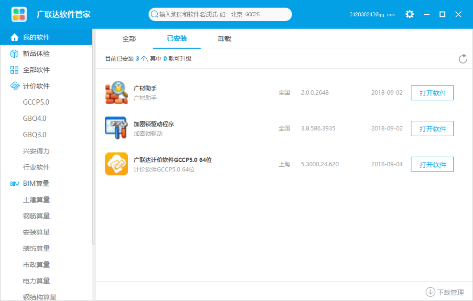Click the 广材助手 brick wall icon
Screen dimensions: 473x301
point(117,92)
